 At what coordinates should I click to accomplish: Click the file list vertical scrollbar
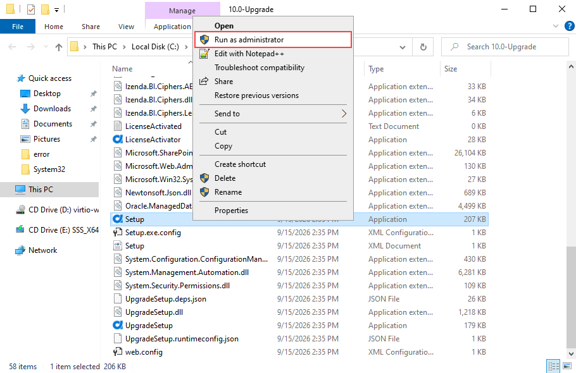571,297
